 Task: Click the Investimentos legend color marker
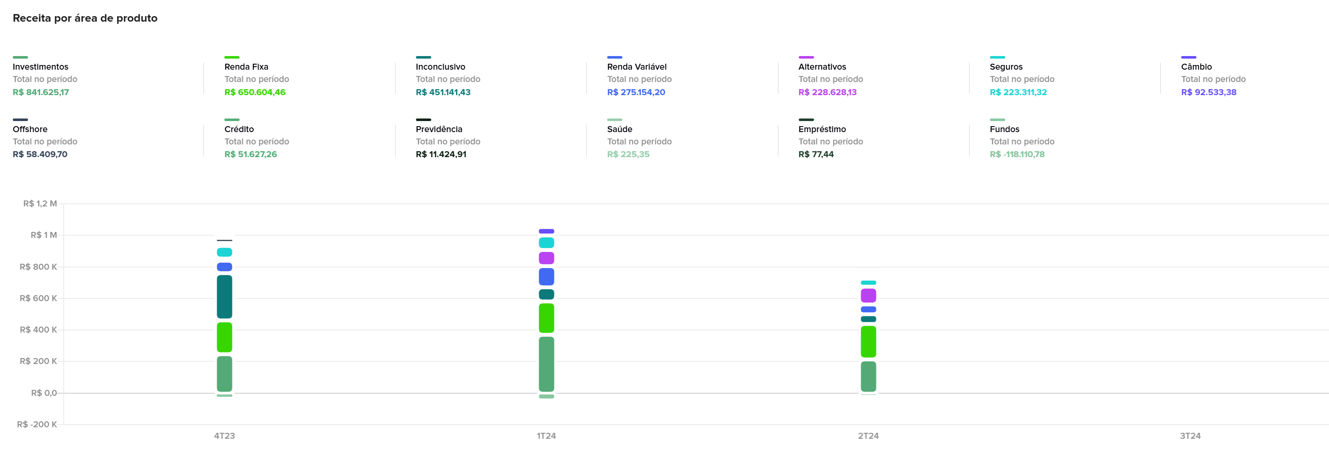(x=20, y=57)
